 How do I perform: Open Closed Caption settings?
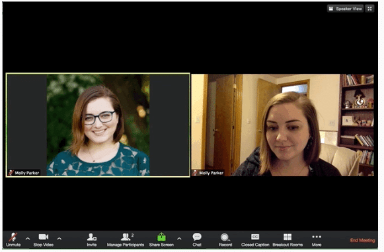[255, 239]
